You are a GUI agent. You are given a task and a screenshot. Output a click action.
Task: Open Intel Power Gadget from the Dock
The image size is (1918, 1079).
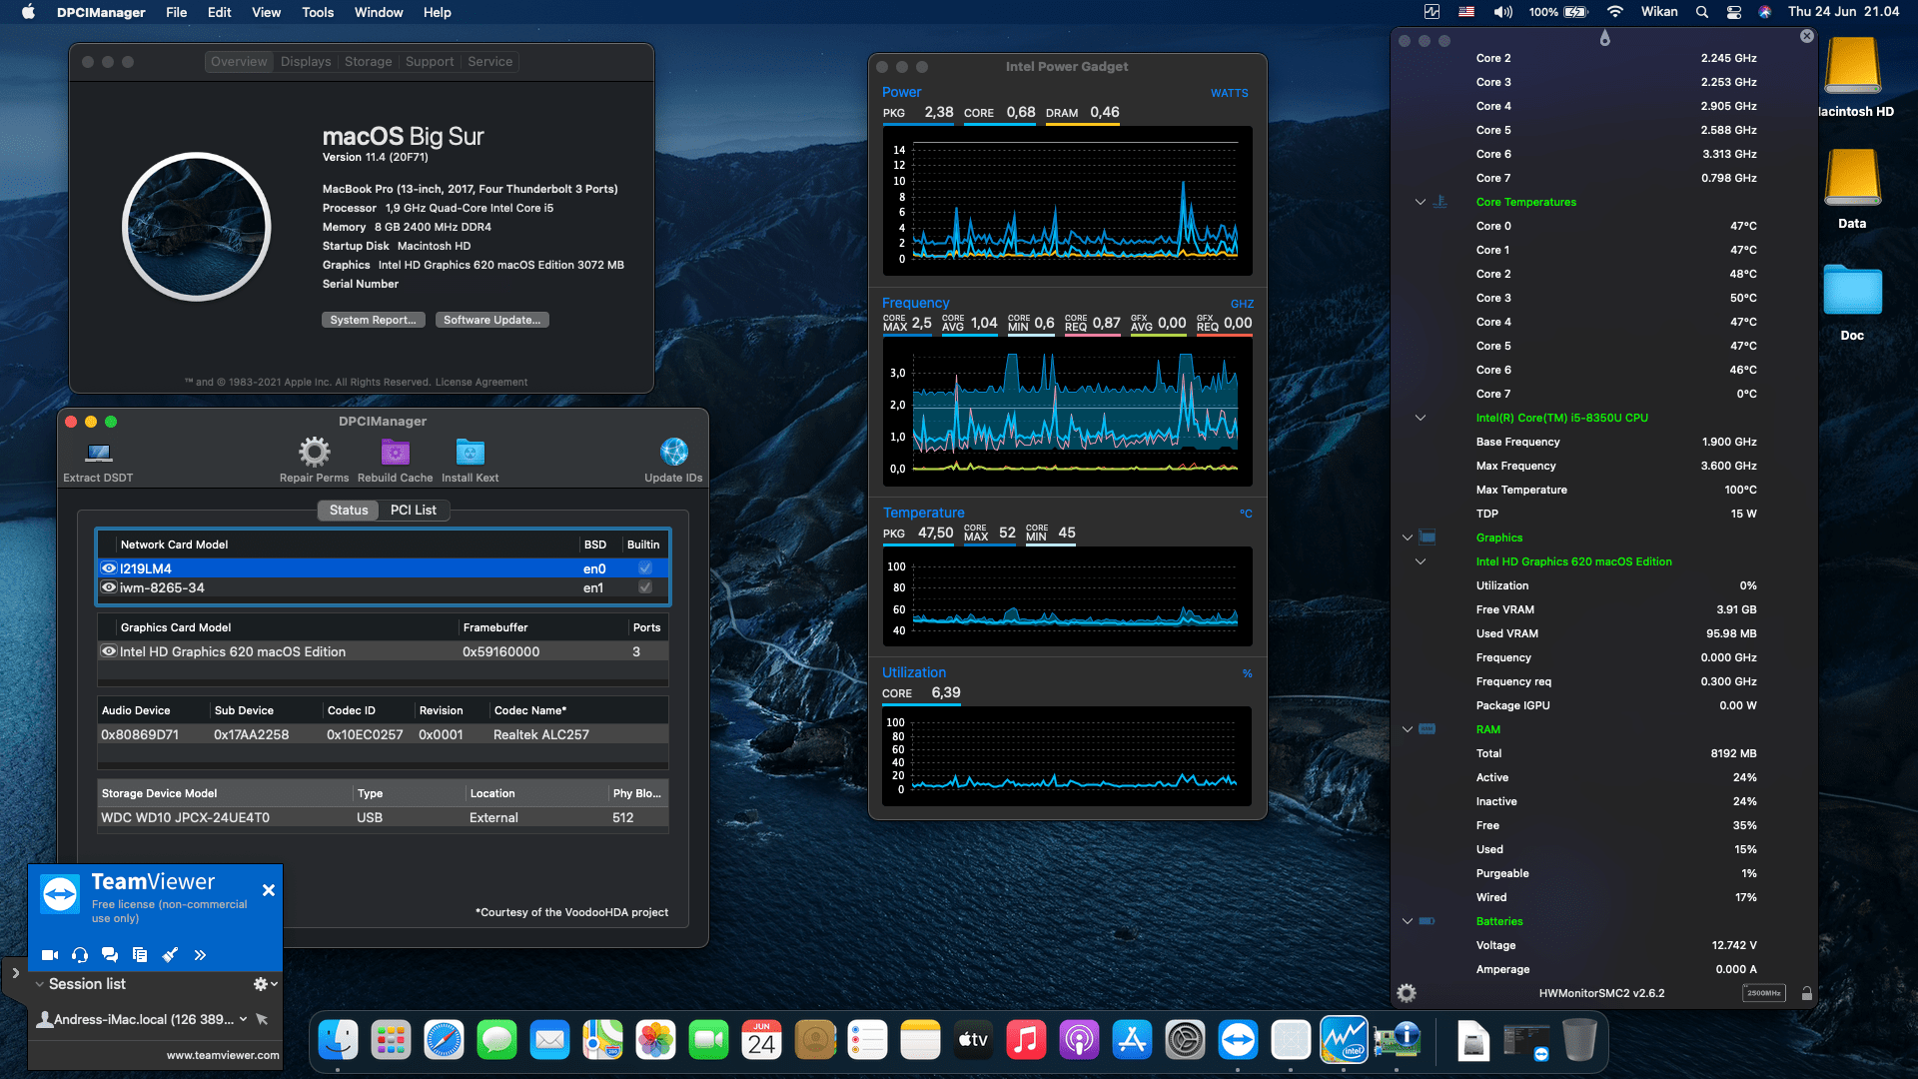pos(1344,1041)
